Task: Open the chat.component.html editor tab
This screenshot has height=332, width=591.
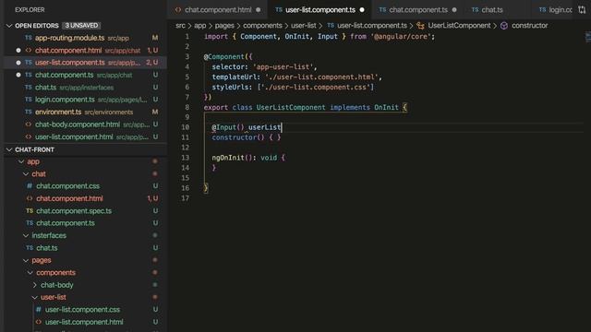Action: (218, 10)
